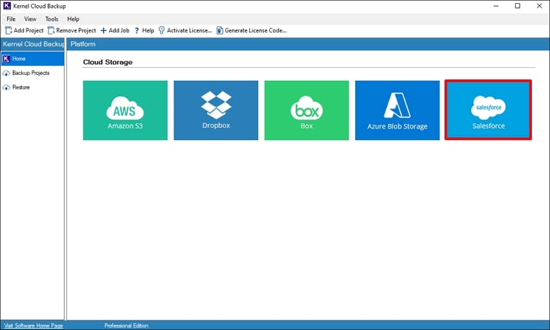Open the Help menu in menu bar
The image size is (550, 330).
[73, 19]
